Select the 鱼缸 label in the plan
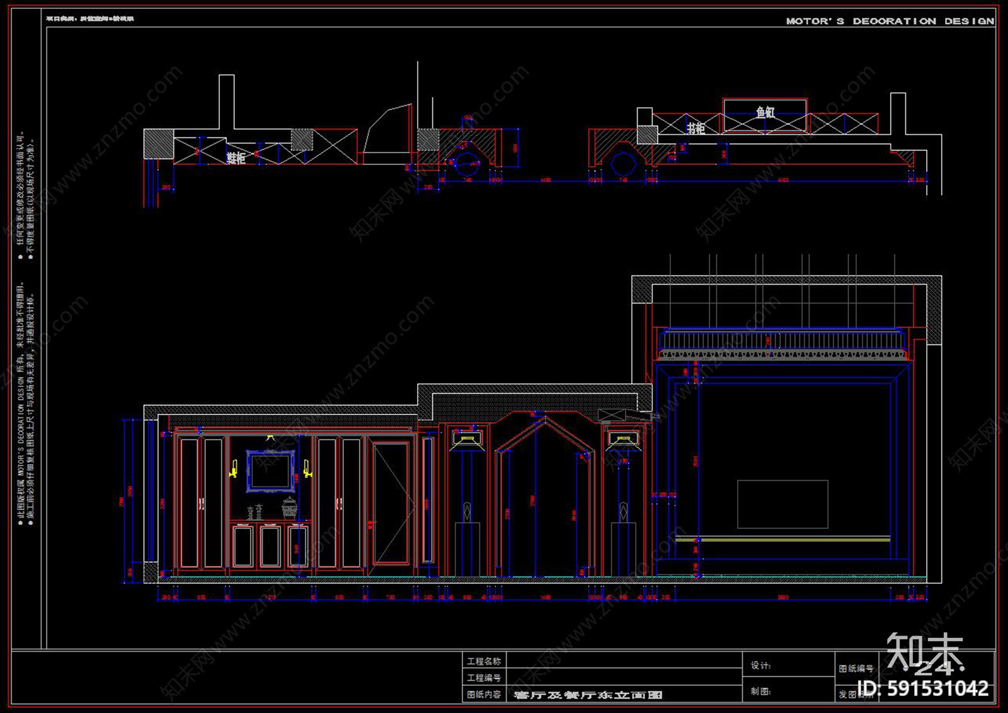This screenshot has width=1008, height=713. click(x=765, y=112)
